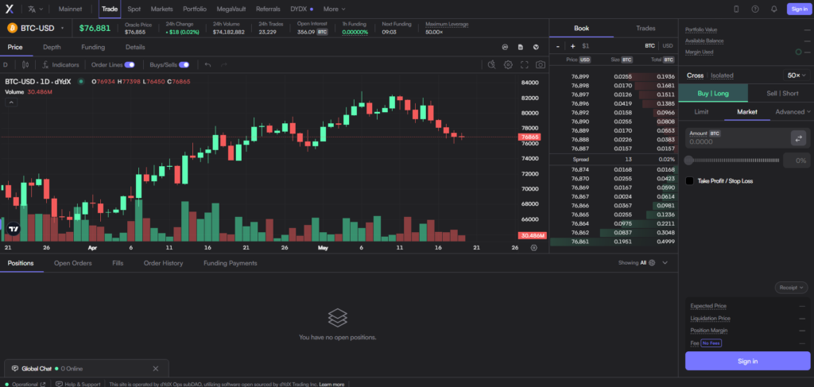814x387 pixels.
Task: Expand the Receipt dropdown
Action: click(792, 288)
